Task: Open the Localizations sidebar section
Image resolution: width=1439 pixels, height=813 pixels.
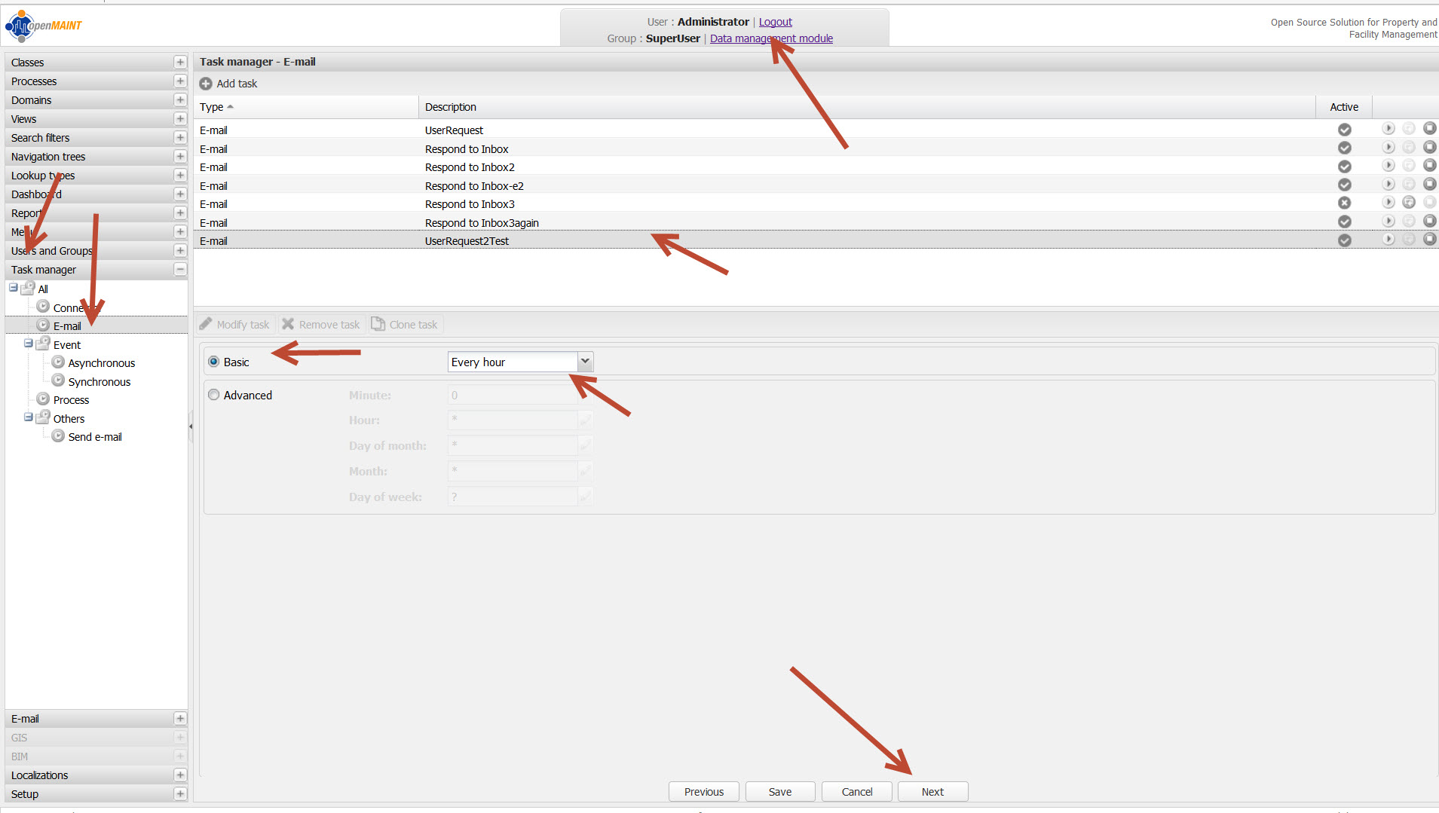Action: 39,775
